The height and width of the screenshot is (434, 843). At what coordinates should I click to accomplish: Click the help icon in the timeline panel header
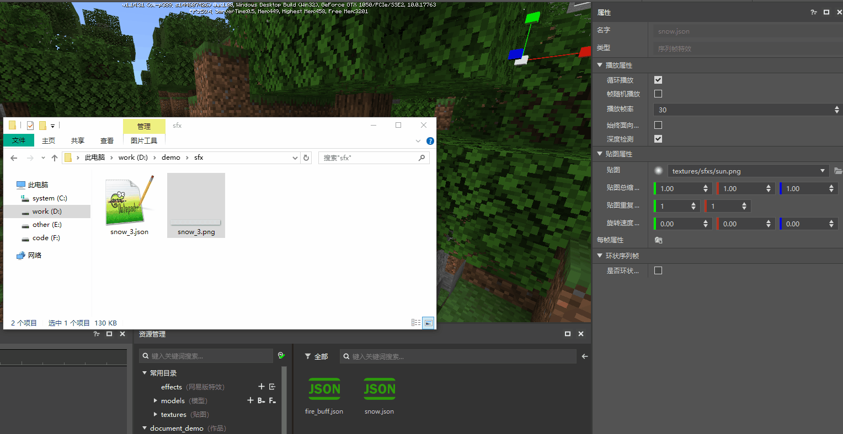pyautogui.click(x=97, y=334)
